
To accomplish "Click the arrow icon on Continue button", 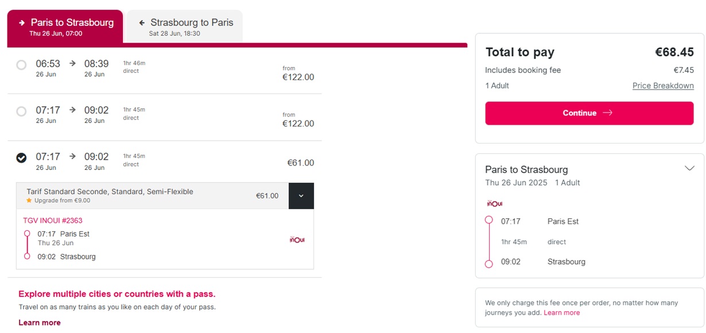I will pyautogui.click(x=608, y=113).
